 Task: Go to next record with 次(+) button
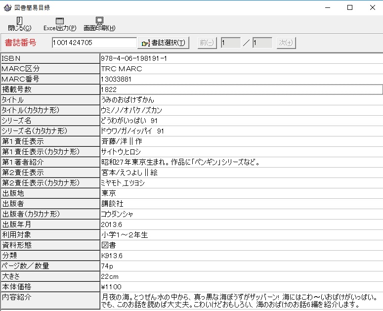tap(286, 43)
